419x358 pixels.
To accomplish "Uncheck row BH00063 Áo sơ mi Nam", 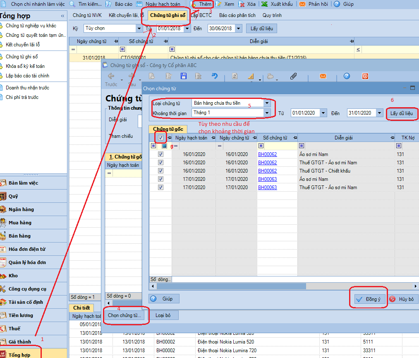I will (x=160, y=179).
